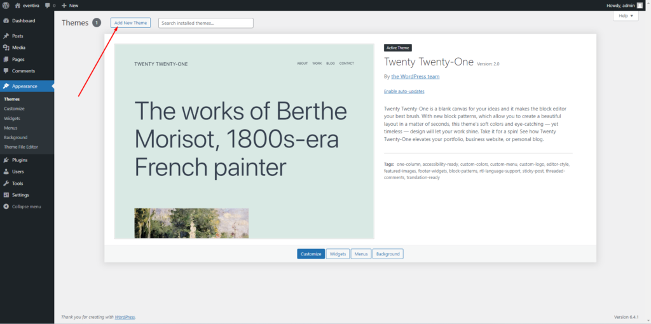Screen dimensions: 651x324
Task: Open the WordPress logo menu
Action: 6,5
